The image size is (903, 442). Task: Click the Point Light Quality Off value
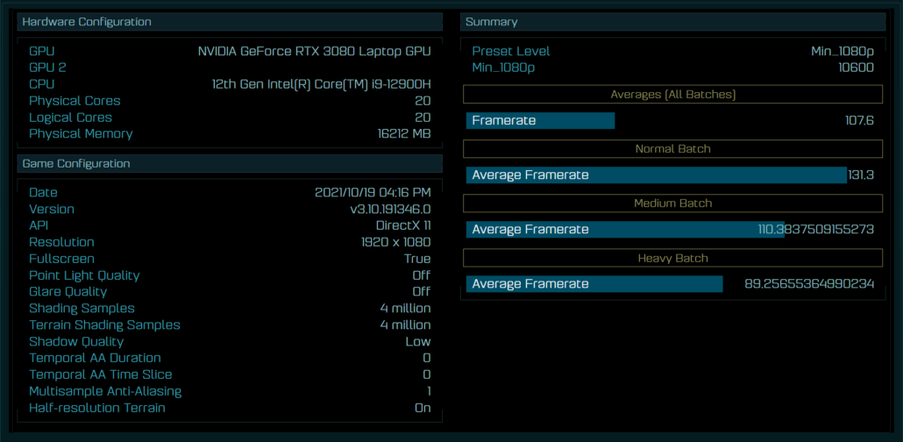click(x=421, y=275)
